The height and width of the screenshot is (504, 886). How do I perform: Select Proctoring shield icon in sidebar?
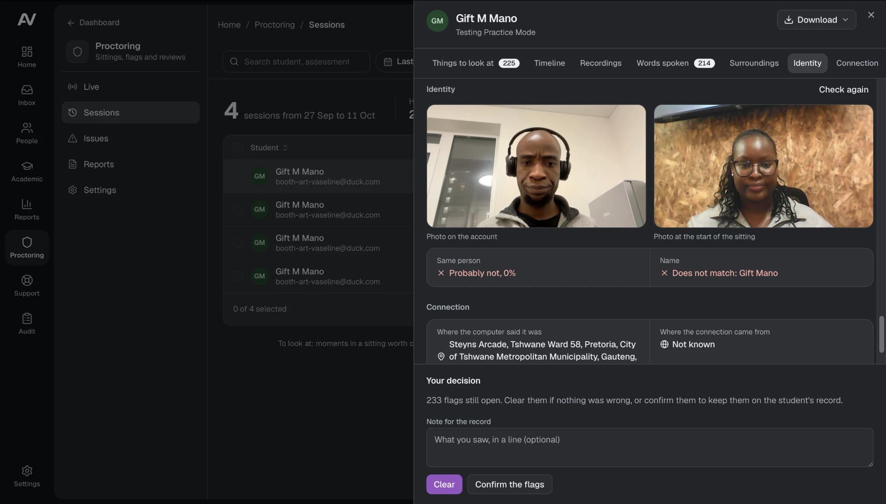pyautogui.click(x=27, y=242)
